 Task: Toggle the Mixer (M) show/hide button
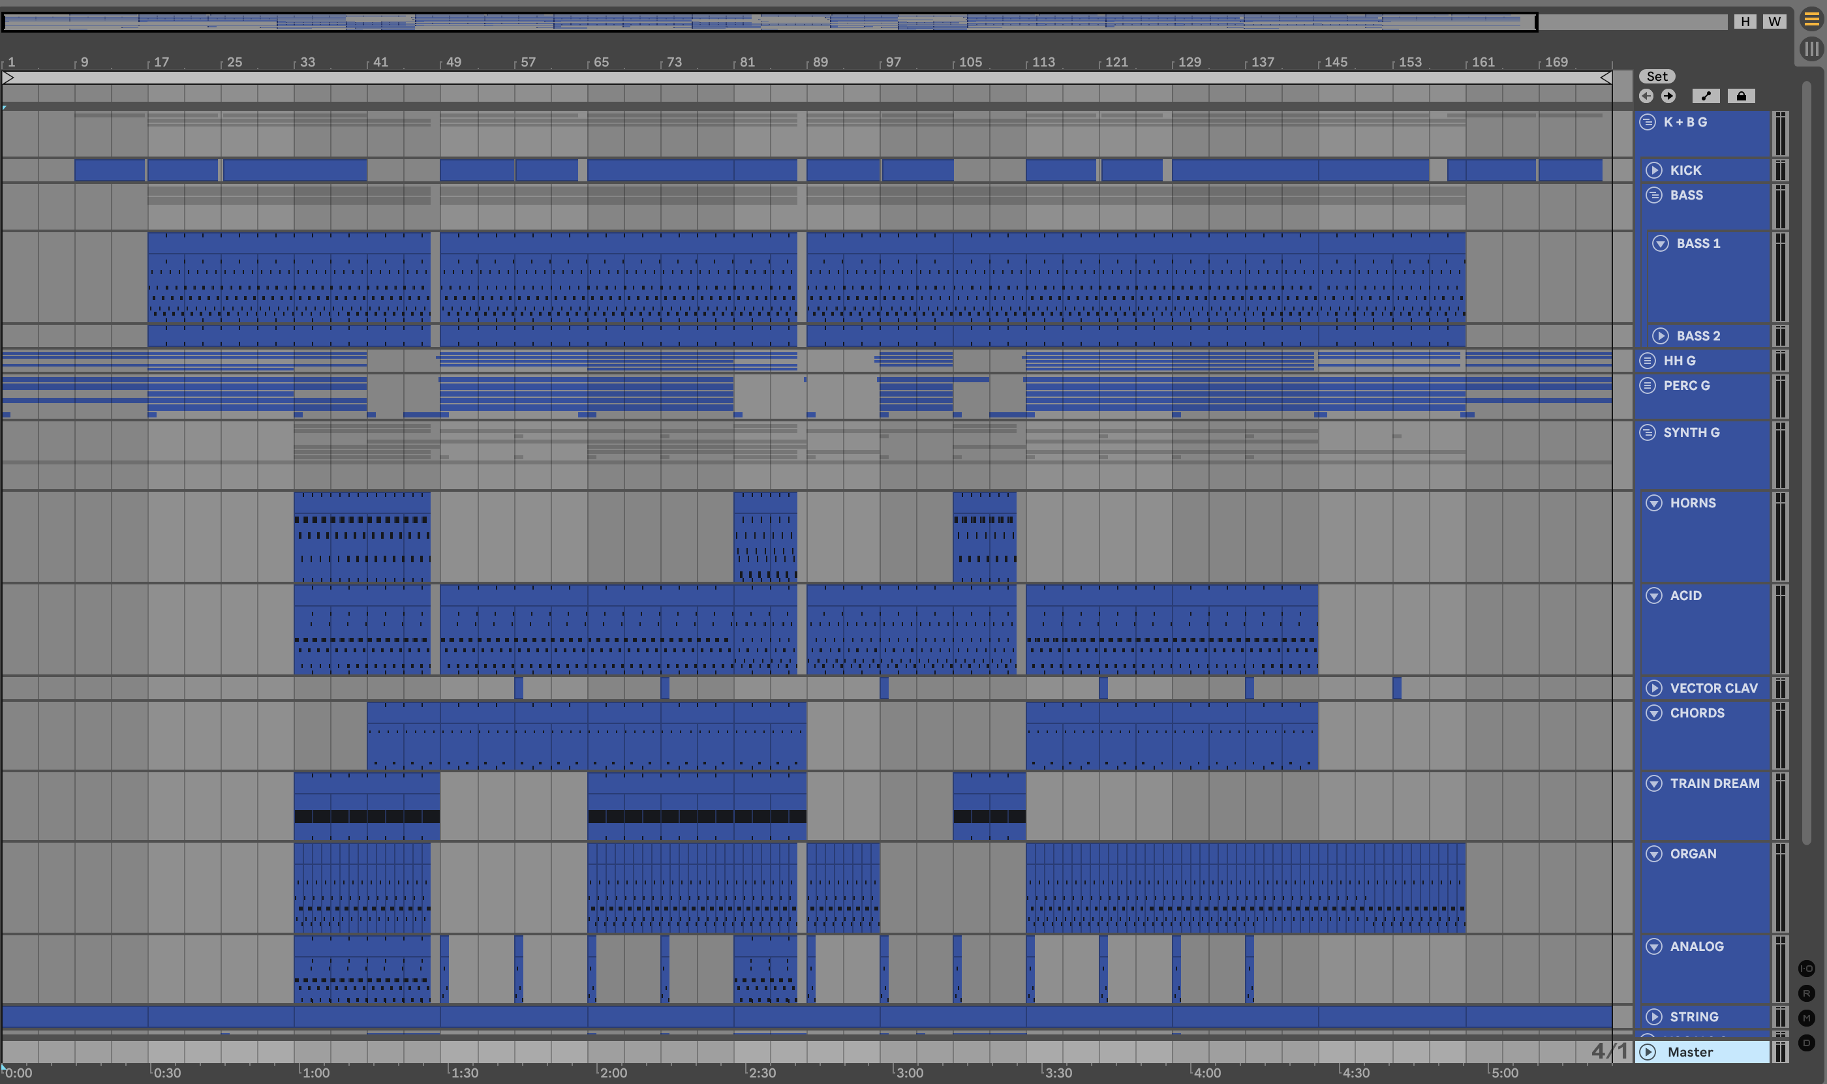1807,1018
